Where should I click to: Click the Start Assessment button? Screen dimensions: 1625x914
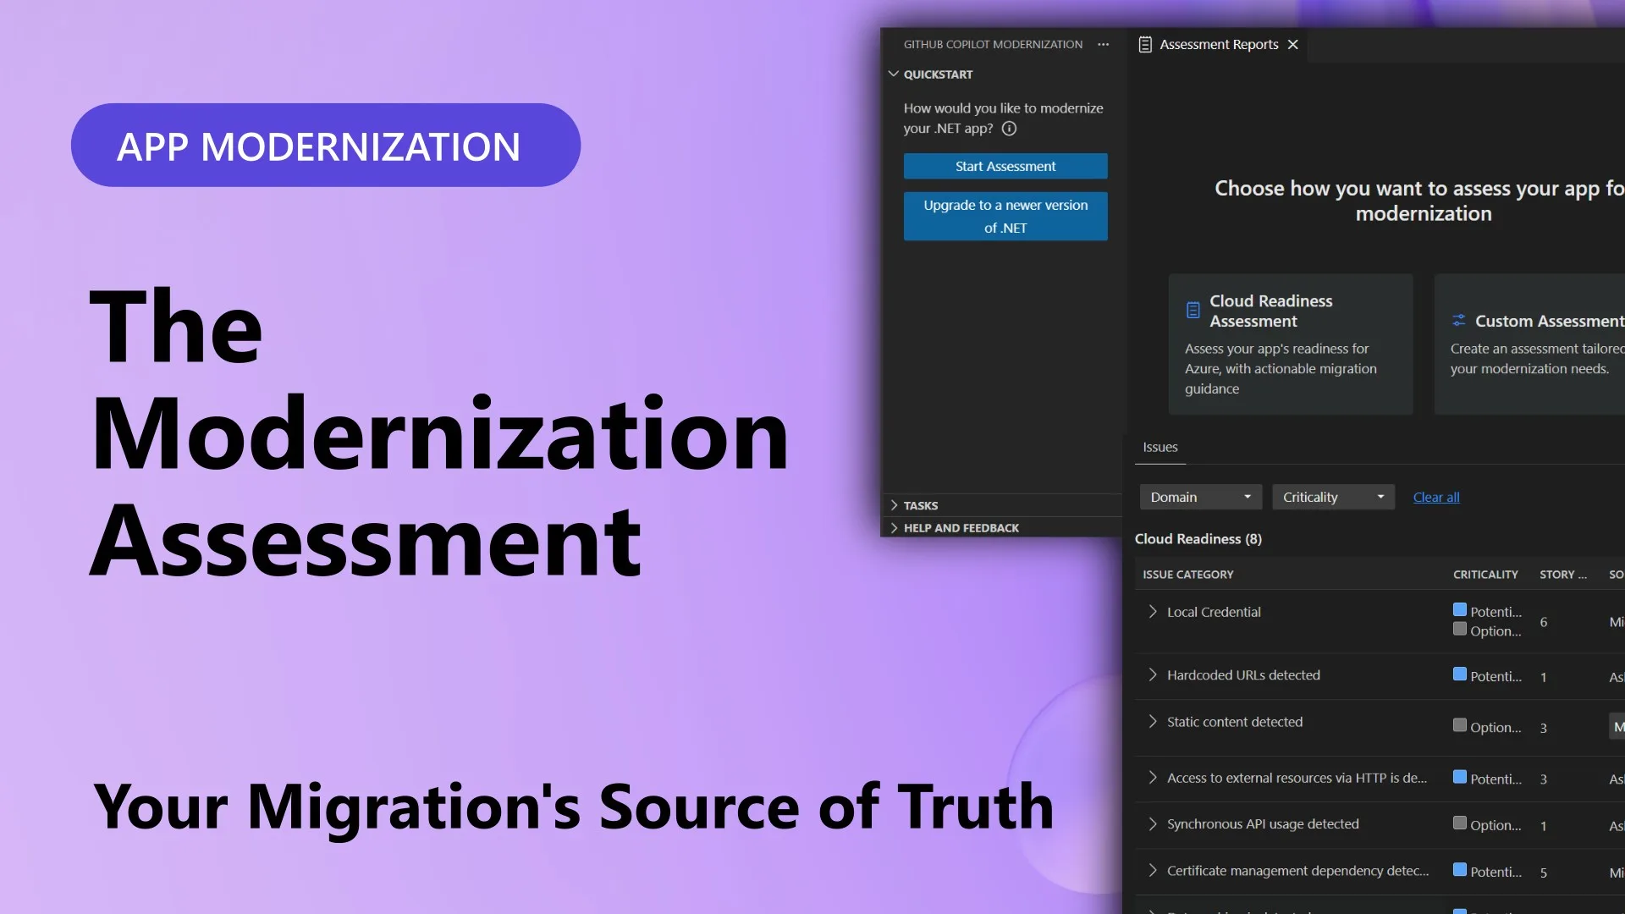coord(1005,166)
